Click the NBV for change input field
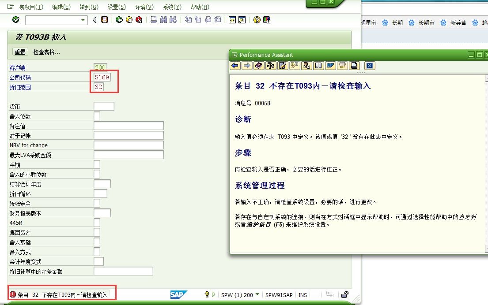This screenshot has width=488, height=305. coord(129,145)
